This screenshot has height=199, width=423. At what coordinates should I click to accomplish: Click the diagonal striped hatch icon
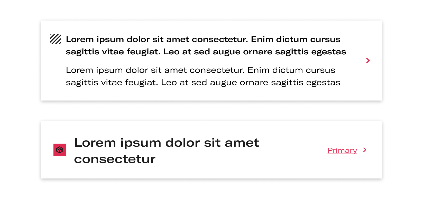pos(56,39)
